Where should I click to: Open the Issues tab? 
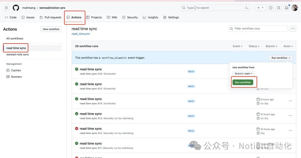[x=28, y=17]
